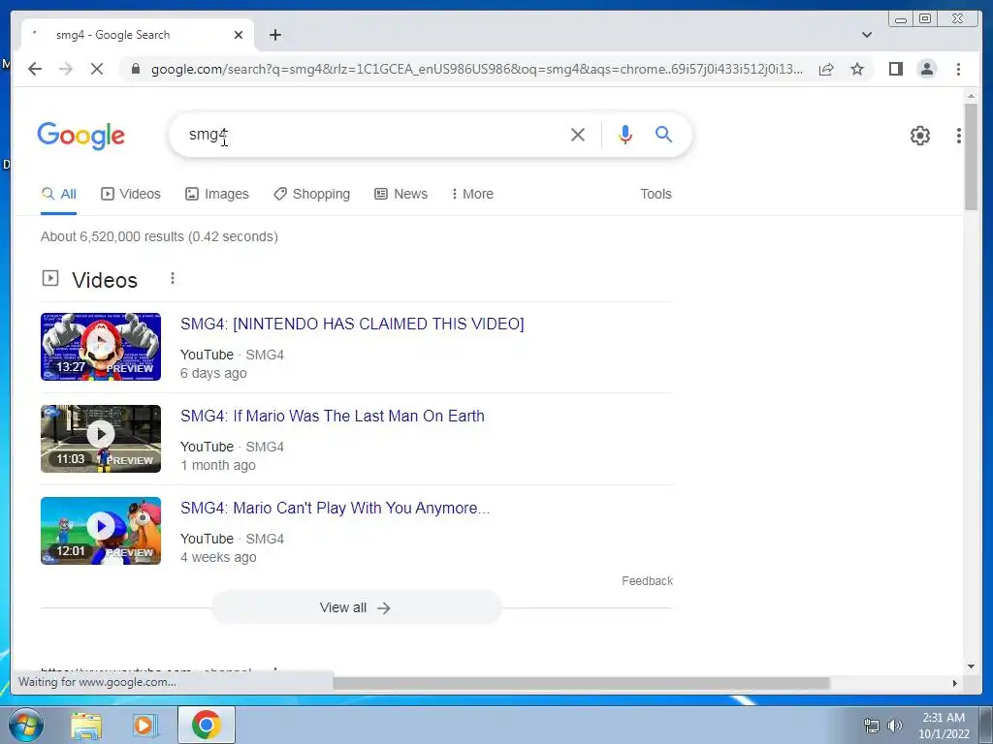The height and width of the screenshot is (744, 993).
Task: Switch to the Images tab
Action: point(216,194)
